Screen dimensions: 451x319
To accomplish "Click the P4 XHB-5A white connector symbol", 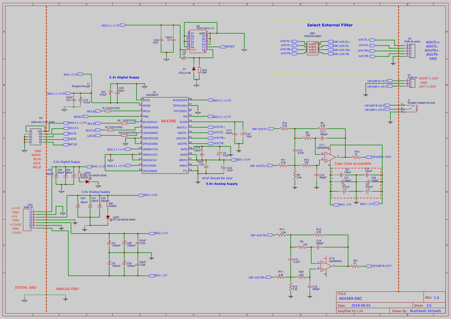I will (x=412, y=51).
